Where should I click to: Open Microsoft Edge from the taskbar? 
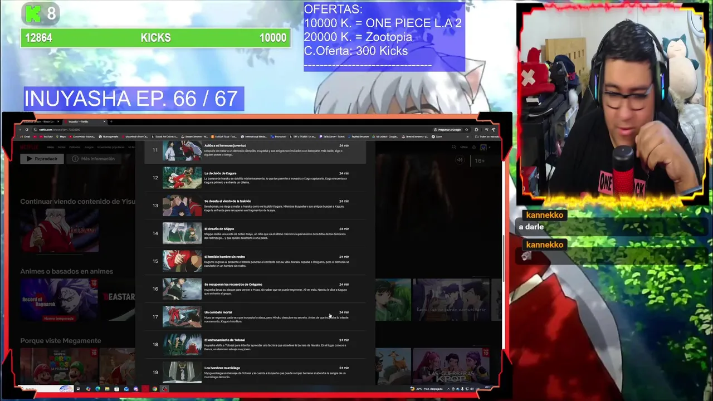tap(97, 389)
